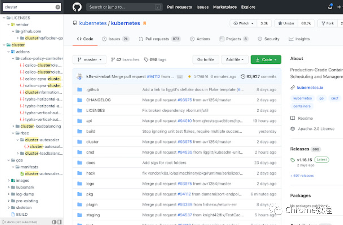Expand the commit message ellipsis
This screenshot has width=343, height=225.
pos(180,77)
